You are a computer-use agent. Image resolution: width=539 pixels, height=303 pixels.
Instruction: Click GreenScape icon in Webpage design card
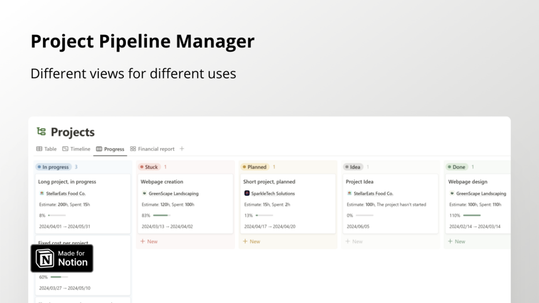pos(452,194)
